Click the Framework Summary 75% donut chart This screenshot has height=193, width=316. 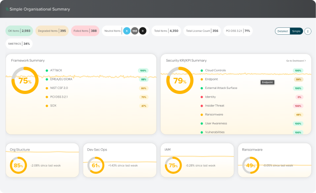point(25,80)
